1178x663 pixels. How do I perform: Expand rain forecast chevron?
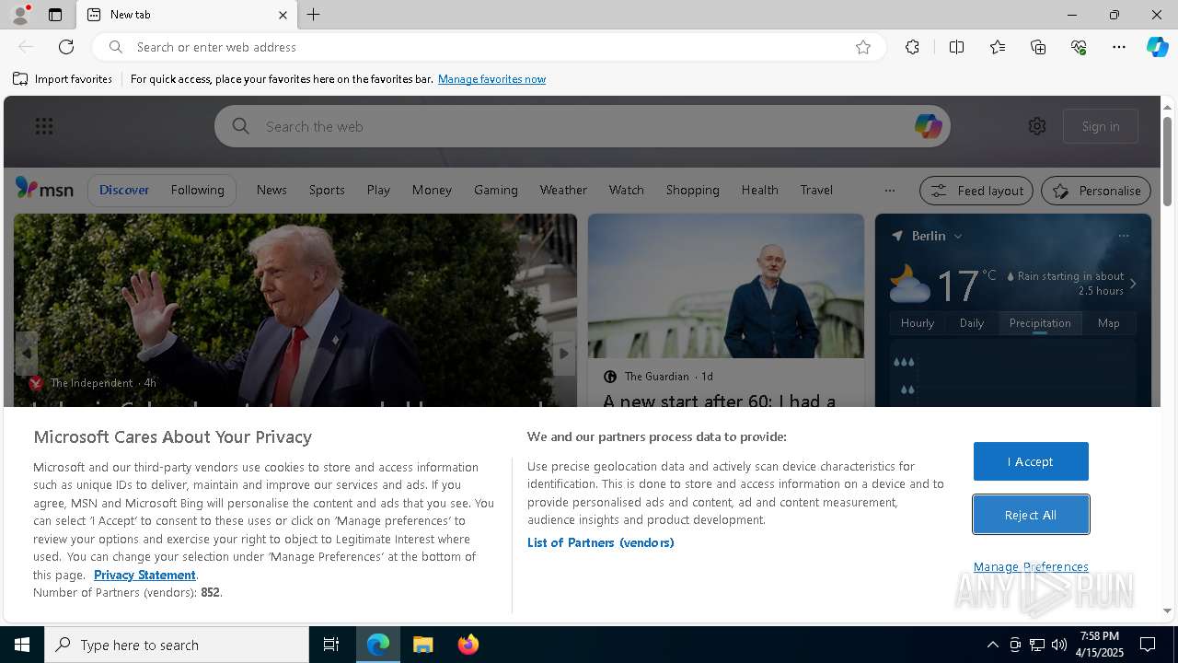click(x=1133, y=284)
